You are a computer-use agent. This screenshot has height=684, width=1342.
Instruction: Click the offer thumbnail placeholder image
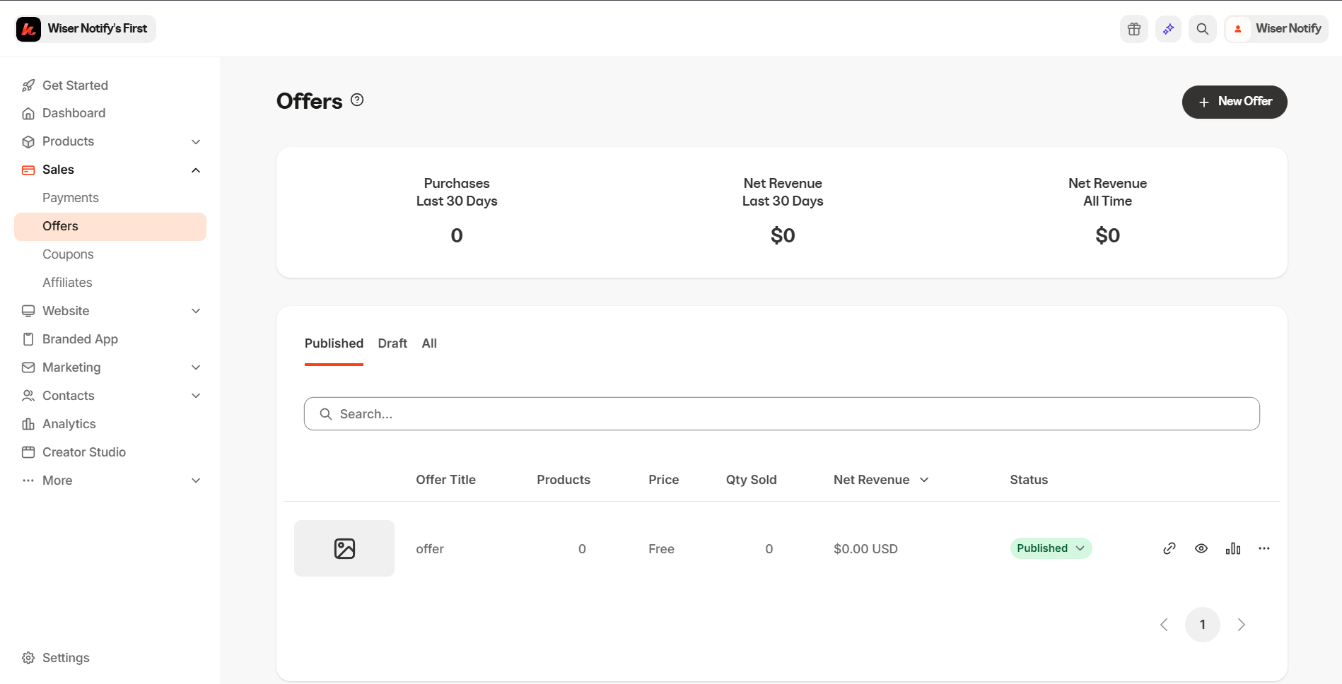tap(344, 548)
